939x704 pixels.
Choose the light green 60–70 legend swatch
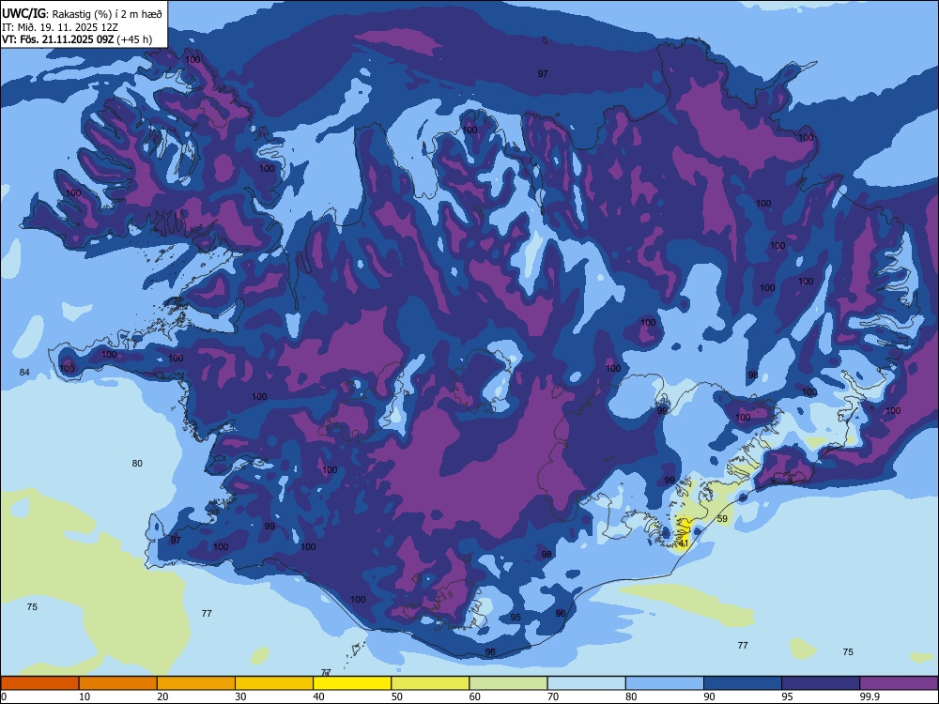pos(508,683)
